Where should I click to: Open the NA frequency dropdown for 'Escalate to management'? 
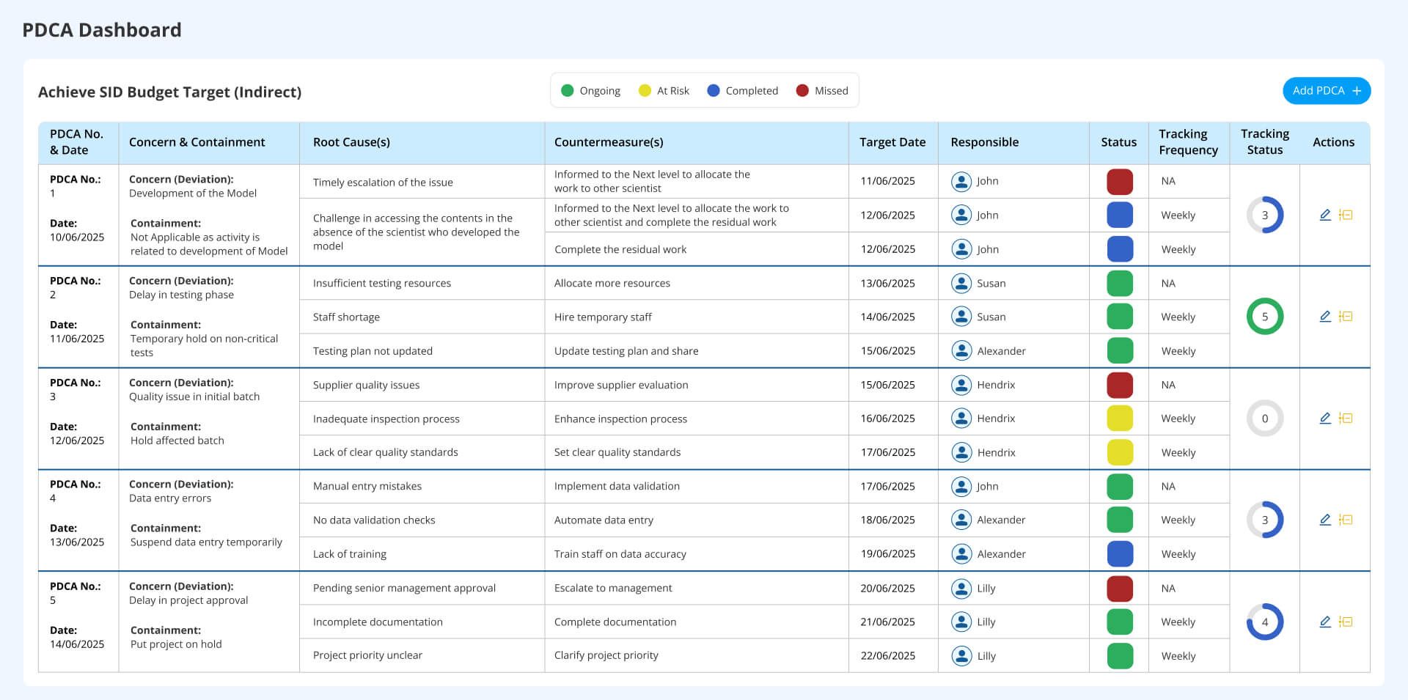(1169, 588)
